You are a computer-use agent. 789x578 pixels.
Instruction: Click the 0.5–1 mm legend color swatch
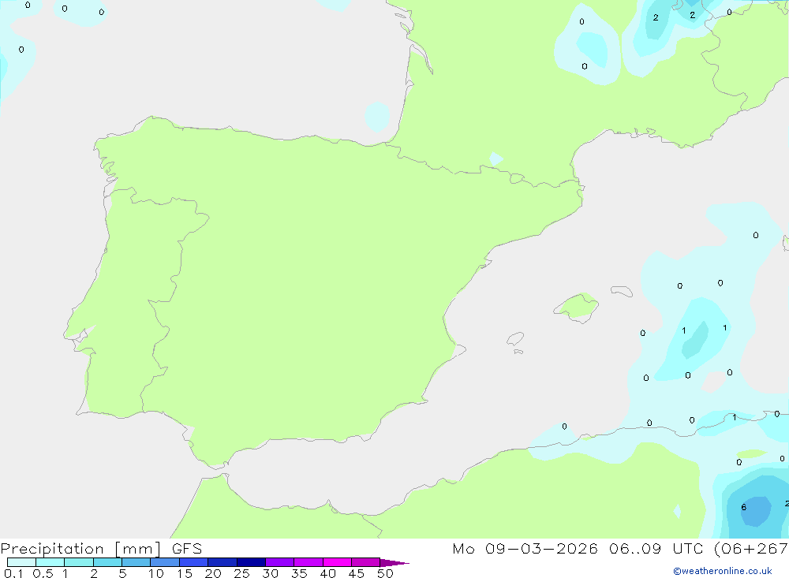50,562
